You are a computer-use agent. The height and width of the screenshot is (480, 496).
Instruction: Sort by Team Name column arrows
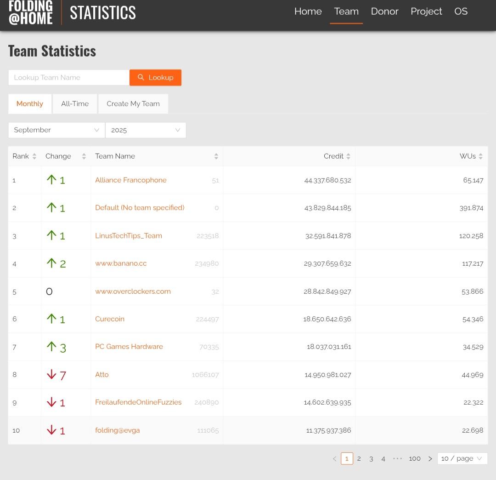[216, 156]
